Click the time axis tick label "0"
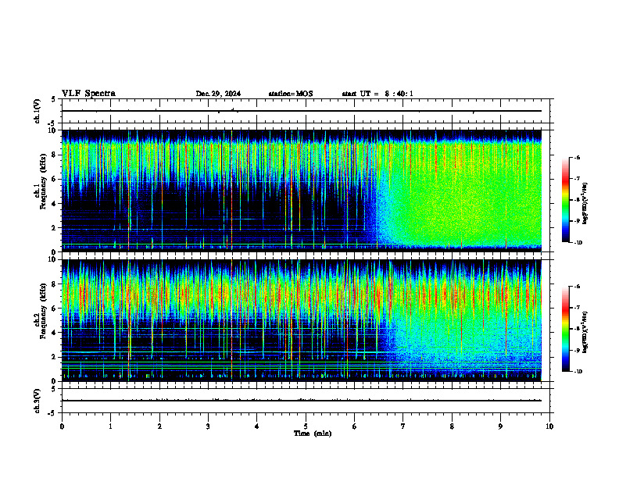 [62, 426]
